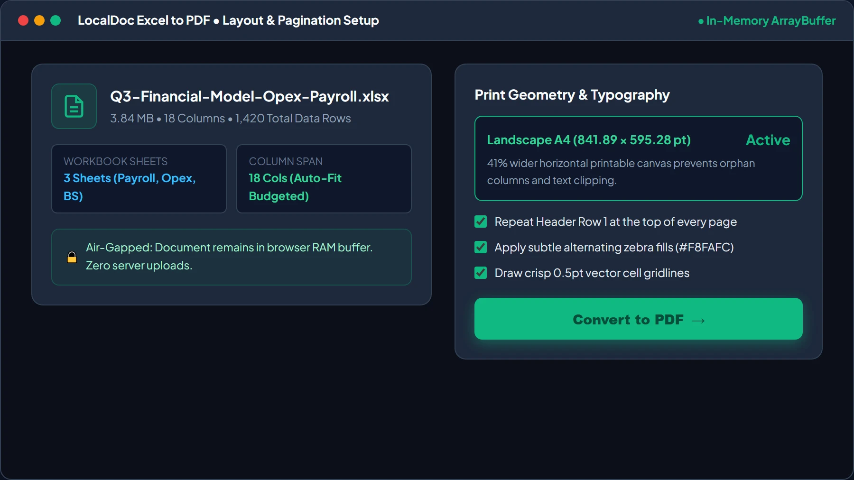Click the yellow minimize window dot

[x=39, y=20]
